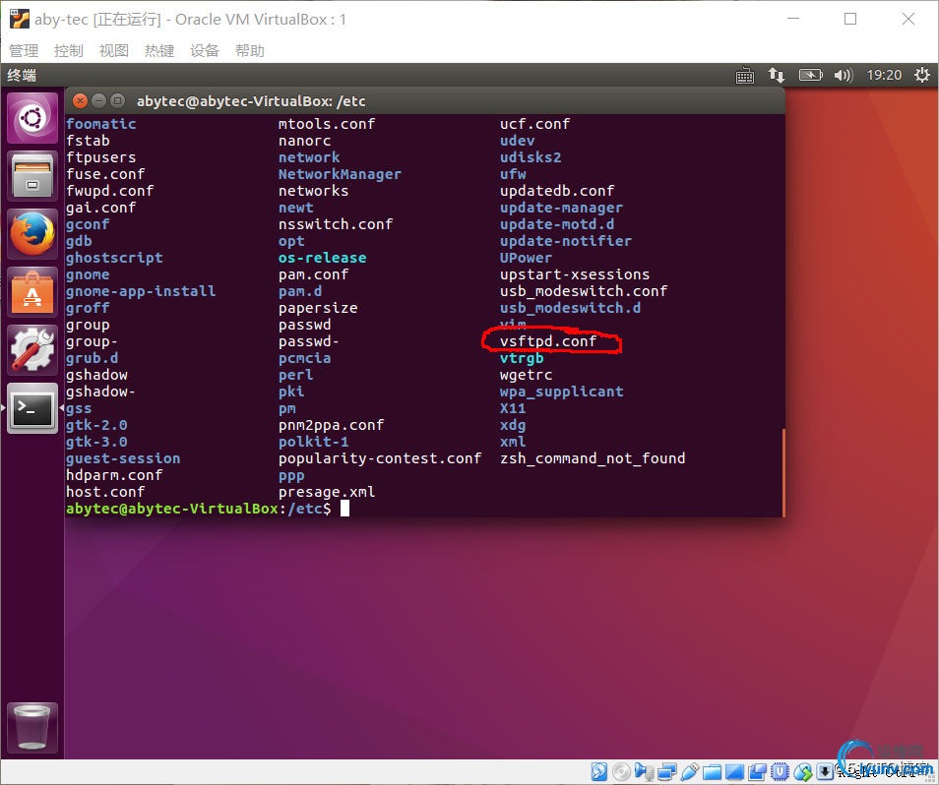This screenshot has width=939, height=785.
Task: Click the optical disc status icon
Action: 621,771
